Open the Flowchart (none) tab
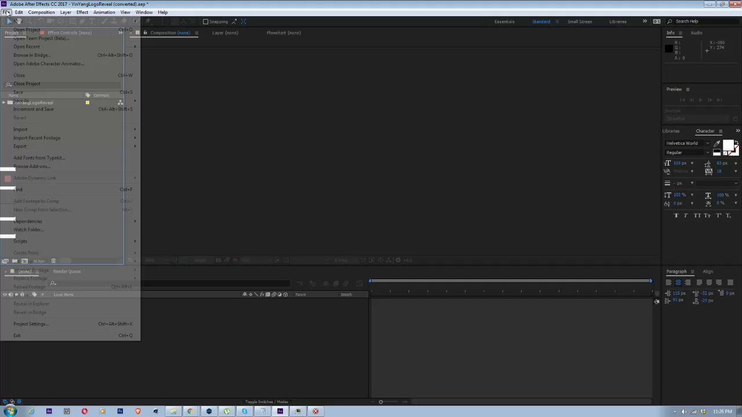The width and height of the screenshot is (742, 417). click(x=283, y=33)
